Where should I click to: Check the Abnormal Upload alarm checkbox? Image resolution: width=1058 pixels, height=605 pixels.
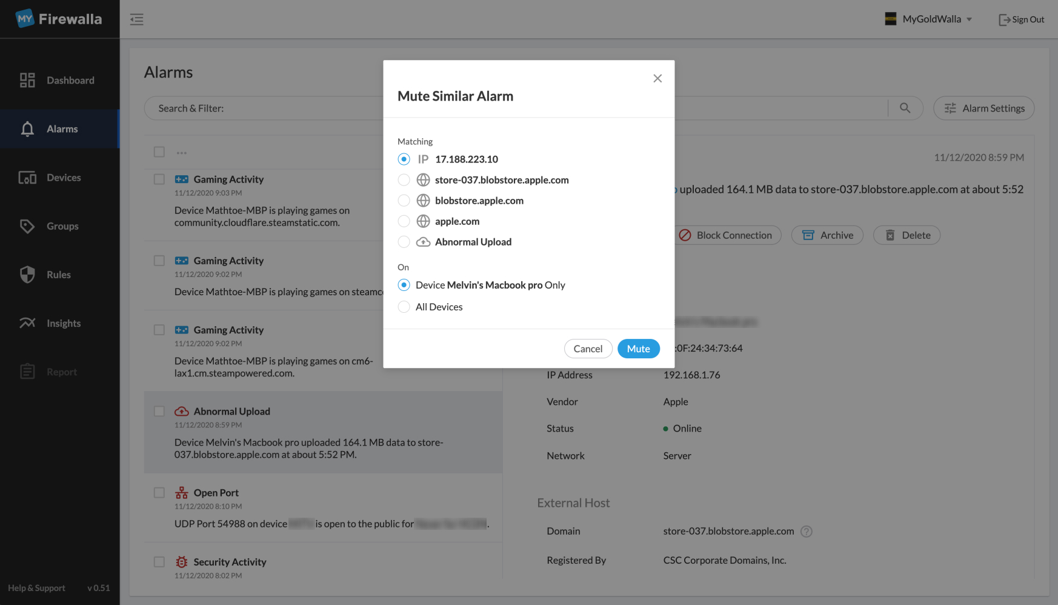pos(159,411)
